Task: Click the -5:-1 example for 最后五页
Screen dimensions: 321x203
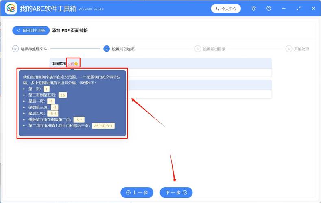Action: [52, 114]
